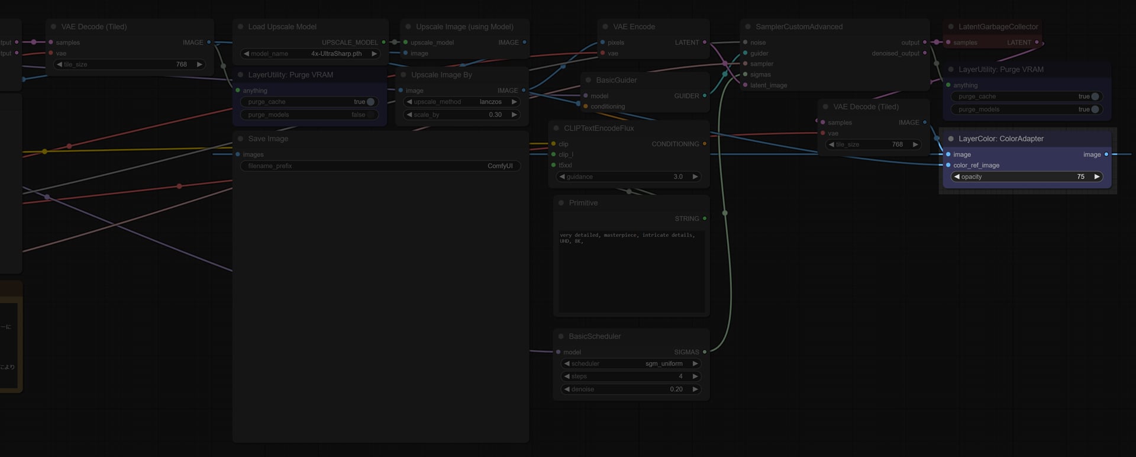Collapse the BasicGuider node via its dot
Viewport: 1136px width, 457px height.
click(588, 80)
